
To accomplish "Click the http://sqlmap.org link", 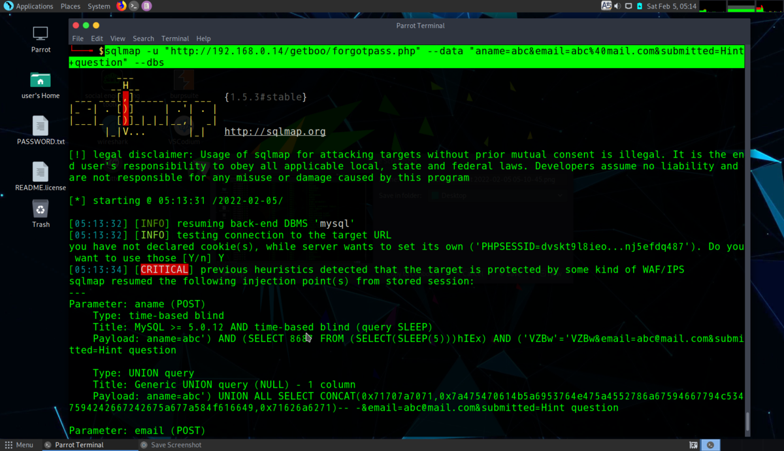I will (x=275, y=131).
